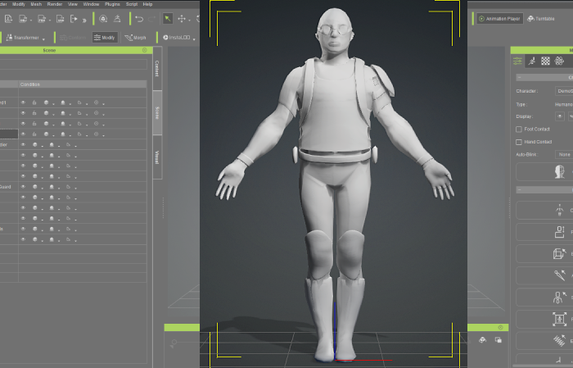Click the Animation Player button

click(x=499, y=19)
